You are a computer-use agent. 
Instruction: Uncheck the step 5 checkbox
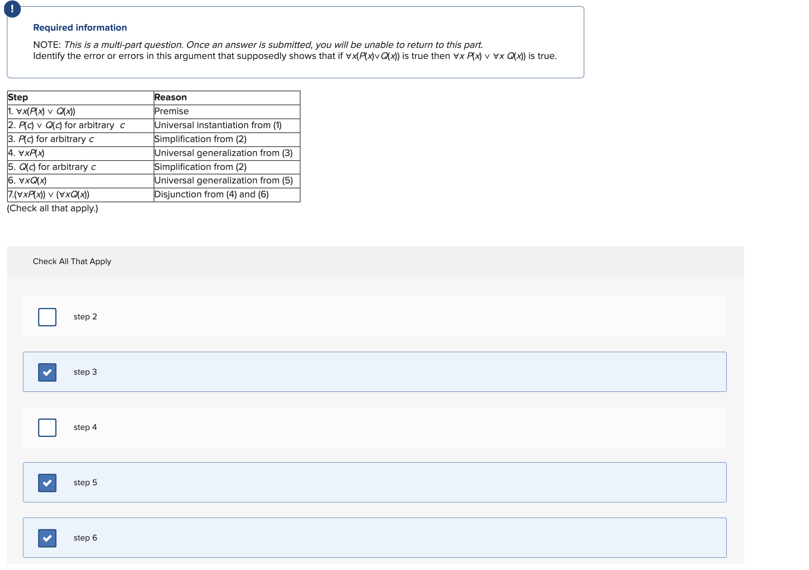(x=47, y=482)
